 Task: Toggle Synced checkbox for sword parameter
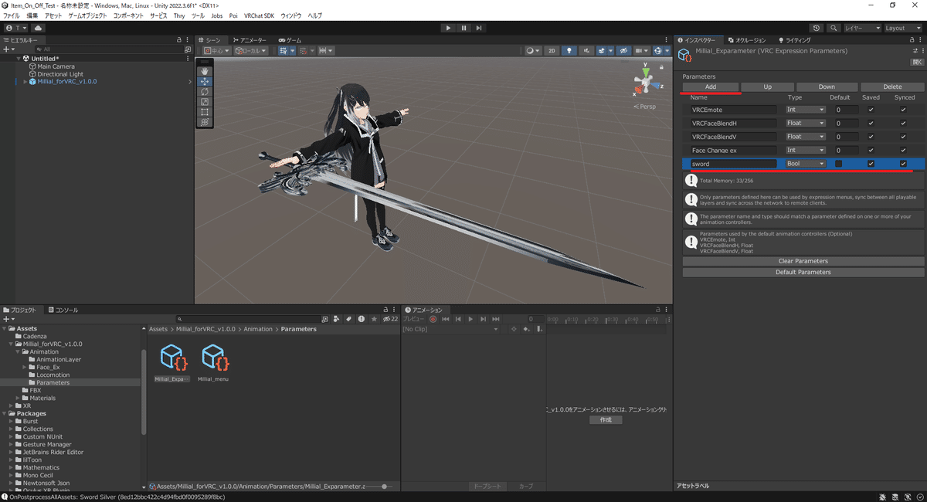903,164
